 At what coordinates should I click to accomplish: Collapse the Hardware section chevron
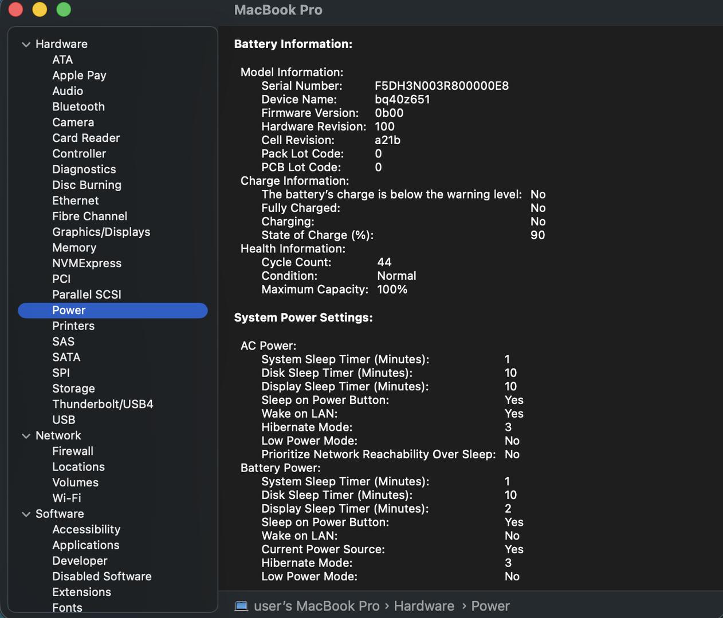(26, 44)
